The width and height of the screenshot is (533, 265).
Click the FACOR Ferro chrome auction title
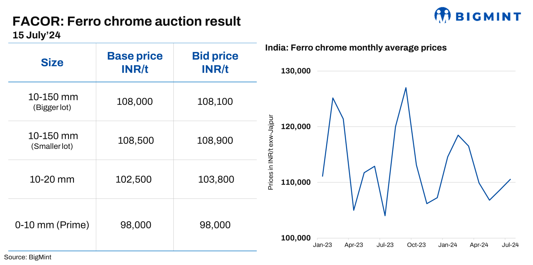pos(126,21)
